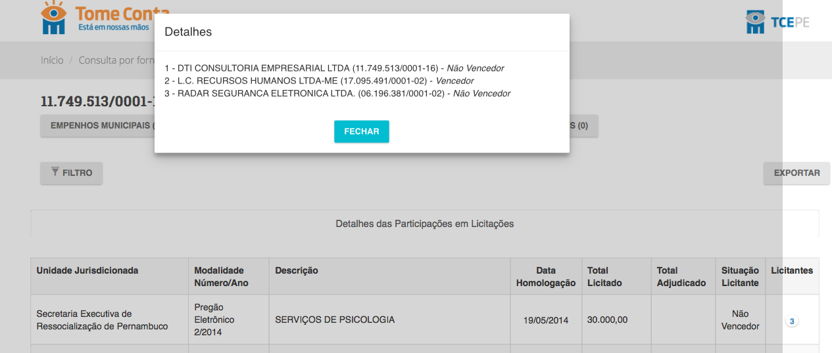Screen dimensions: 832x353
Task: Click the Tome Conta eye logo
Action: (53, 18)
